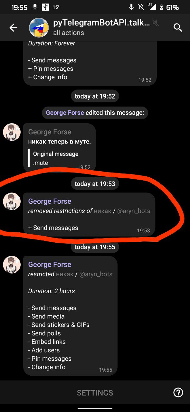Open pyTelegramBotAPI group avatar

(x=39, y=28)
